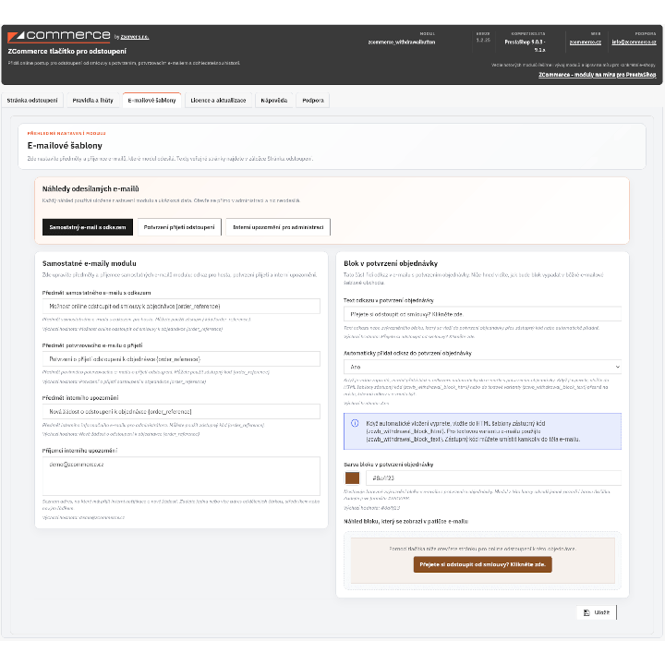
Task: Select the E-mailové šablony tab
Action: click(x=151, y=101)
